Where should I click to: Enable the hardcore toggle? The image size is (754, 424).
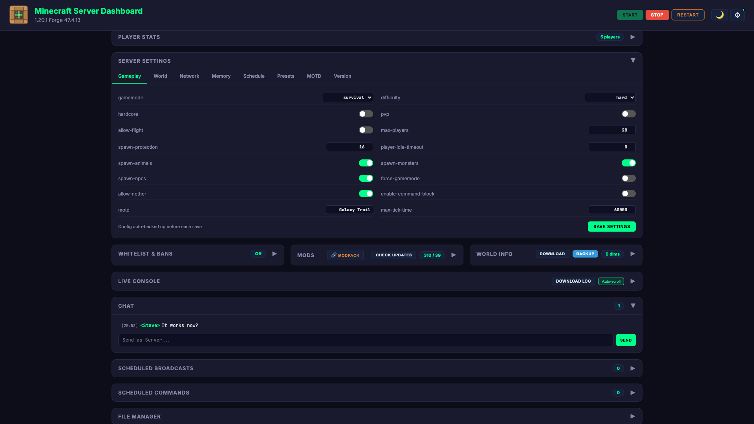366,114
